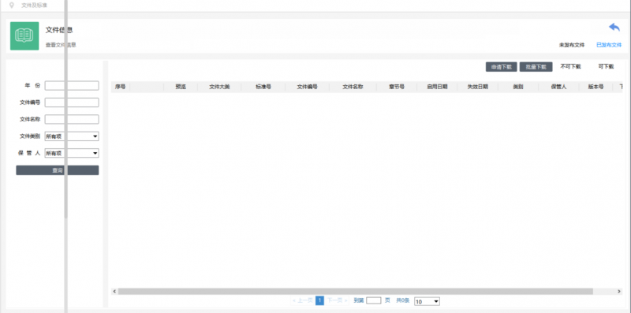This screenshot has height=313, width=631.
Task: Click the 文件名称 search input field
Action: [72, 120]
